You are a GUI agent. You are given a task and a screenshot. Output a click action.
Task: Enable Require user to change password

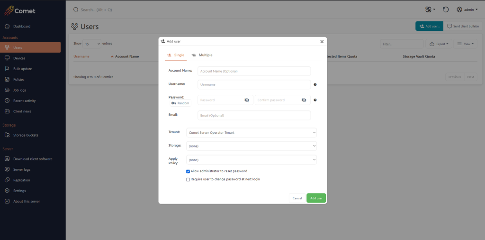pyautogui.click(x=188, y=179)
